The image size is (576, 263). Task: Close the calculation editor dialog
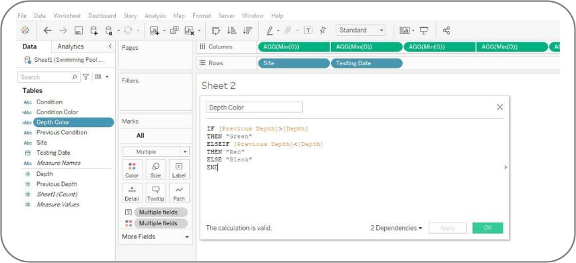499,107
